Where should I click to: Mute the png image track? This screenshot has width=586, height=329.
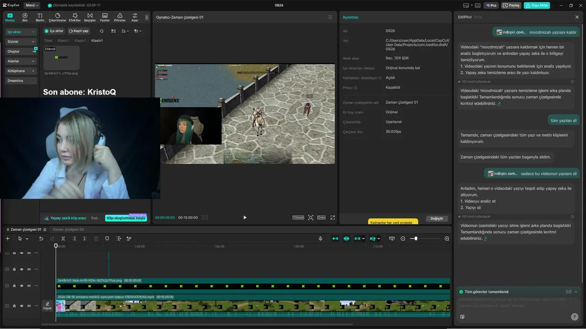click(29, 286)
